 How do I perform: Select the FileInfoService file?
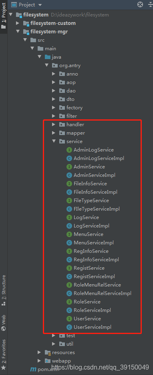point(90,184)
